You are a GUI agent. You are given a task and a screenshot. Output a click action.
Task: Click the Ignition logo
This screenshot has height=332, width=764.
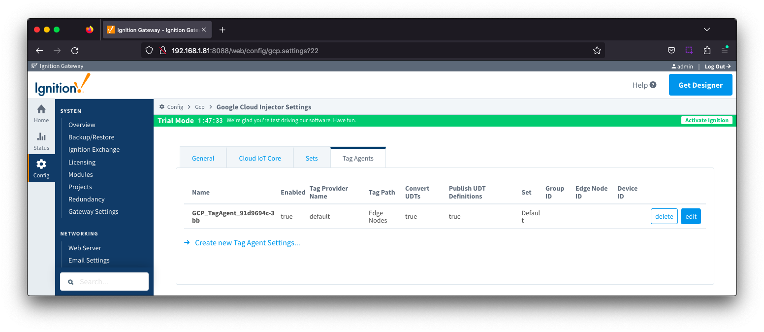coord(63,85)
